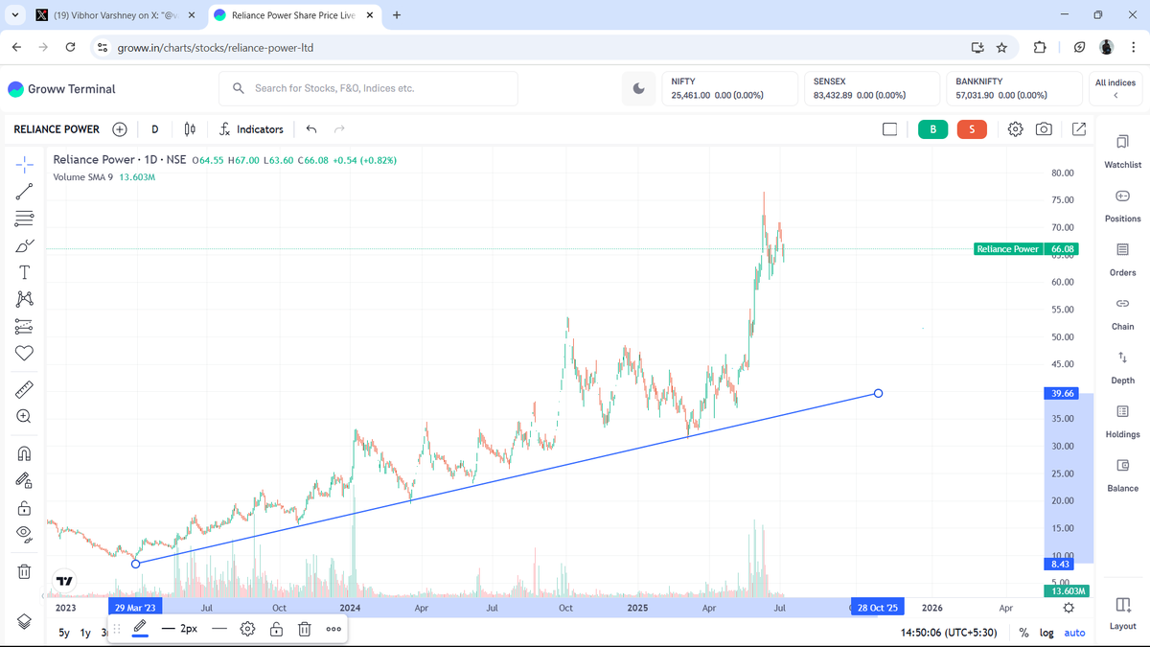Click the red S sell button
This screenshot has height=647, width=1150.
click(x=972, y=129)
